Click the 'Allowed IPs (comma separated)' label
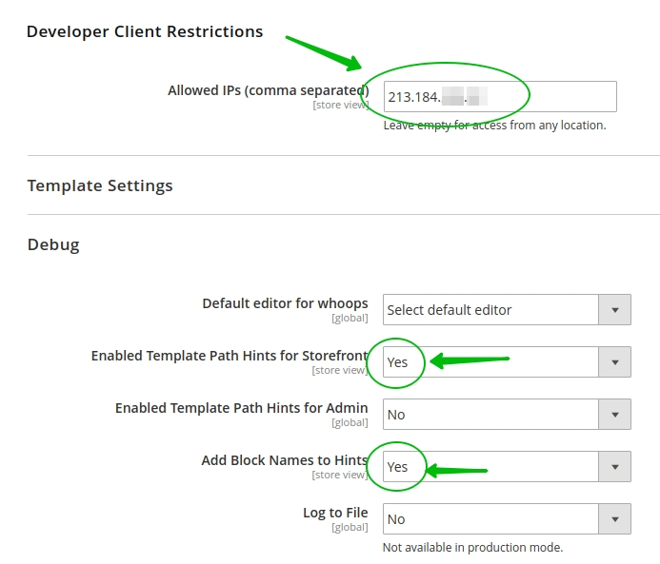Screen dimensions: 660x564 pyautogui.click(x=268, y=90)
